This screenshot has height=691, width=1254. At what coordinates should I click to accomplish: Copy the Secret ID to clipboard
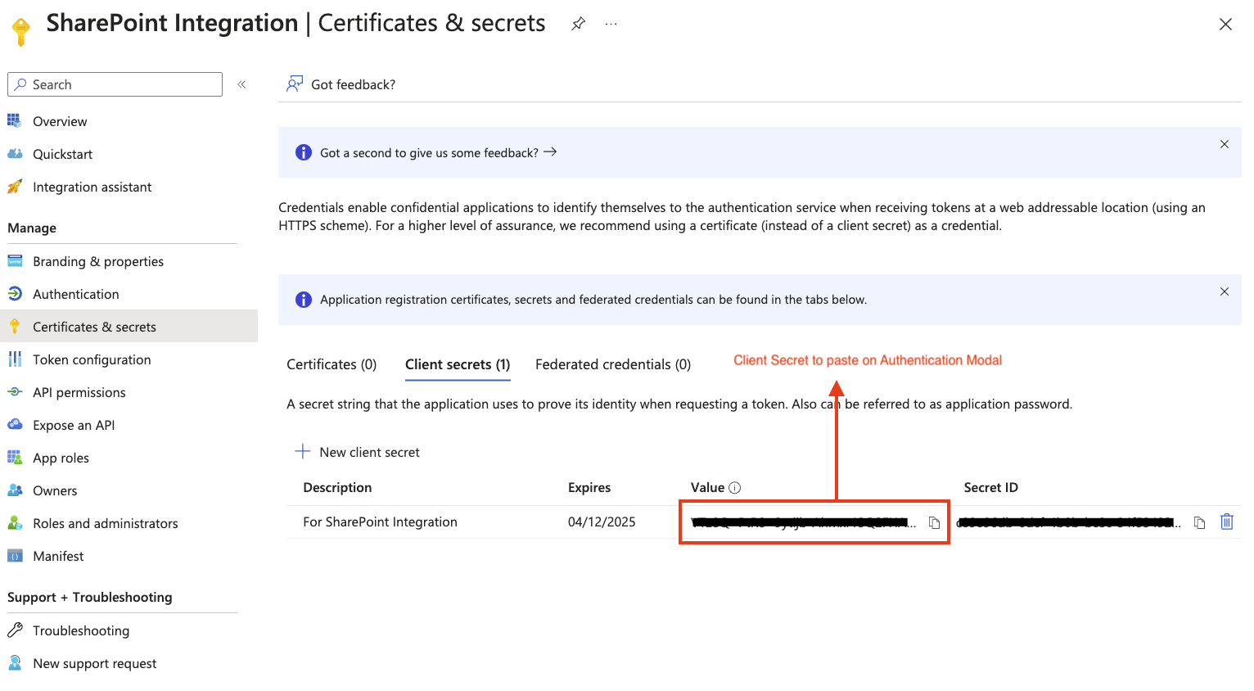[x=1199, y=522]
